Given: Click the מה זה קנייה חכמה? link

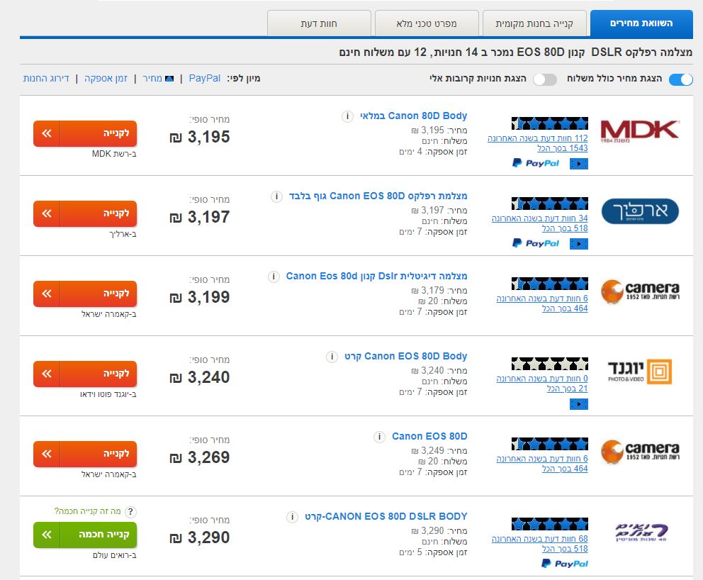Looking at the screenshot, I should (87, 511).
